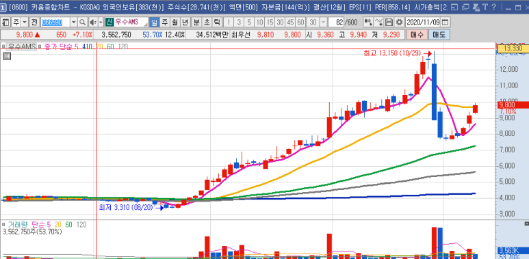
Task: Select the 5 interval button
Action: 249,23
